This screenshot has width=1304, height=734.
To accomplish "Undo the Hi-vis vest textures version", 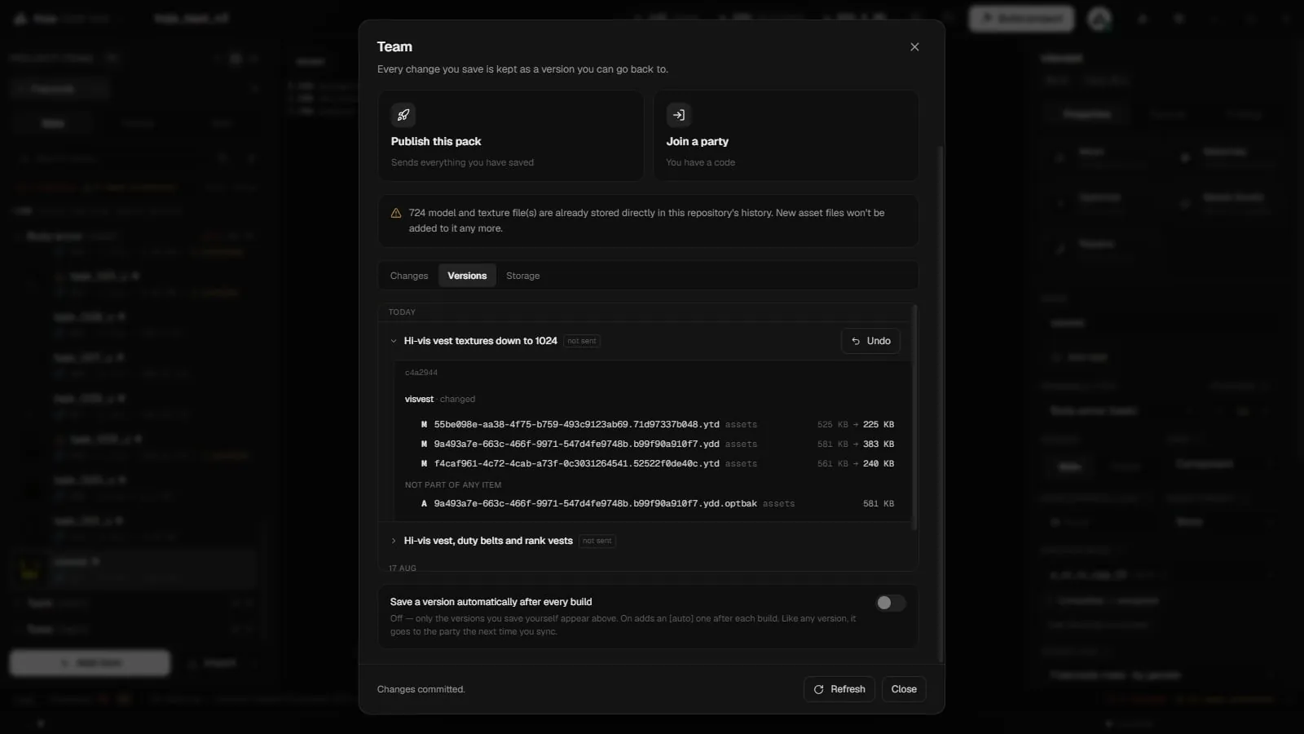I will click(870, 341).
